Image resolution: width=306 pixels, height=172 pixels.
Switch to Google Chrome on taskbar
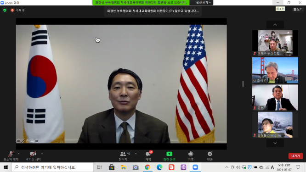pos(147,167)
